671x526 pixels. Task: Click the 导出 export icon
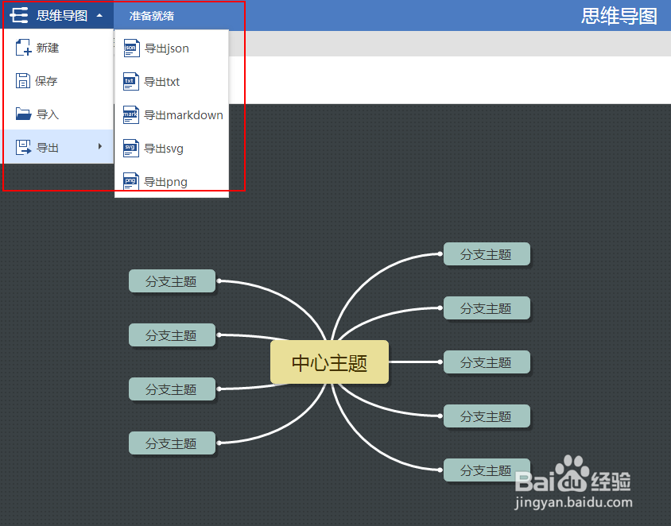[23, 147]
